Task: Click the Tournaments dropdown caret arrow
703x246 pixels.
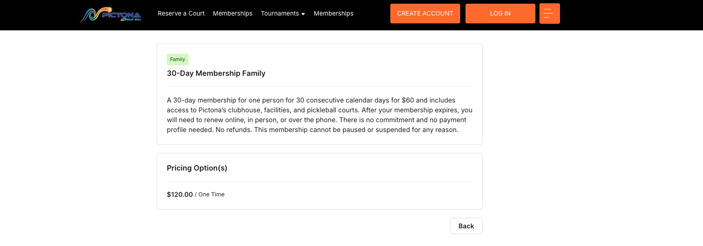Action: tap(303, 14)
